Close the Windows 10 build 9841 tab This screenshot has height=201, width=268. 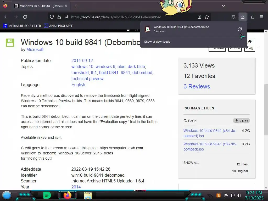[x=66, y=6]
